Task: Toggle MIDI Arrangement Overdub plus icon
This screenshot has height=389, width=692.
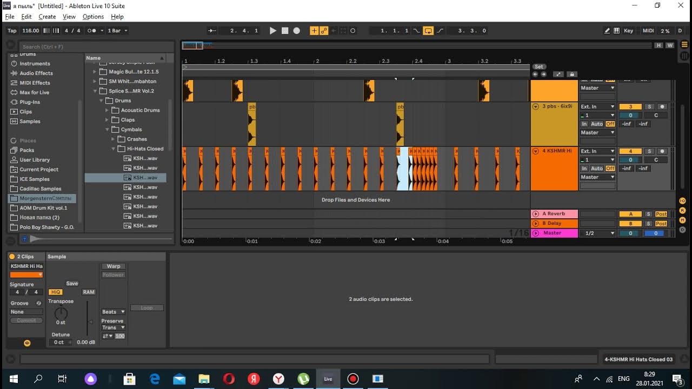Action: (314, 31)
